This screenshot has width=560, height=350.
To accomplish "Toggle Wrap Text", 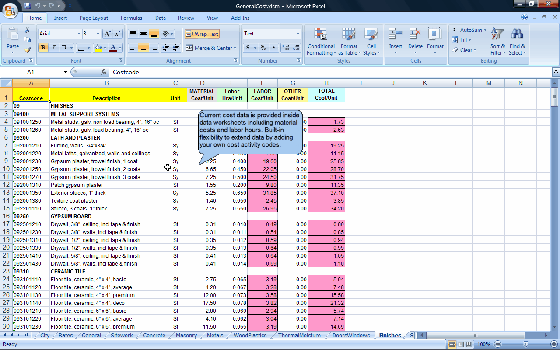I will tap(202, 34).
